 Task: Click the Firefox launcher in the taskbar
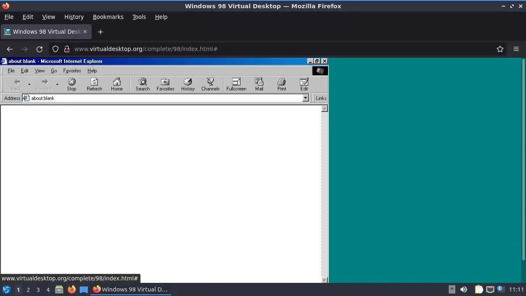coord(72,289)
